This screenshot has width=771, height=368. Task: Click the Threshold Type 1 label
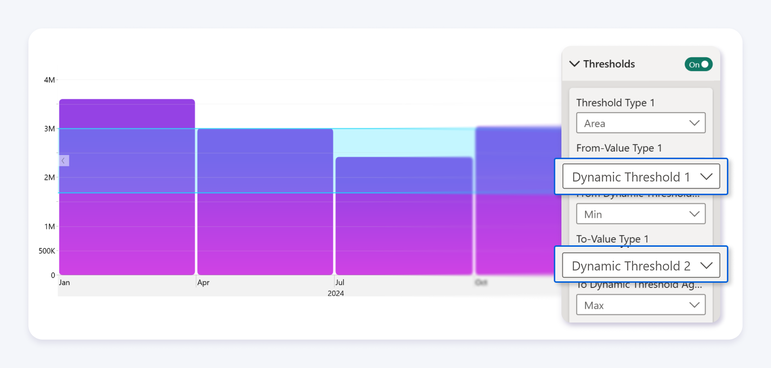pos(615,103)
